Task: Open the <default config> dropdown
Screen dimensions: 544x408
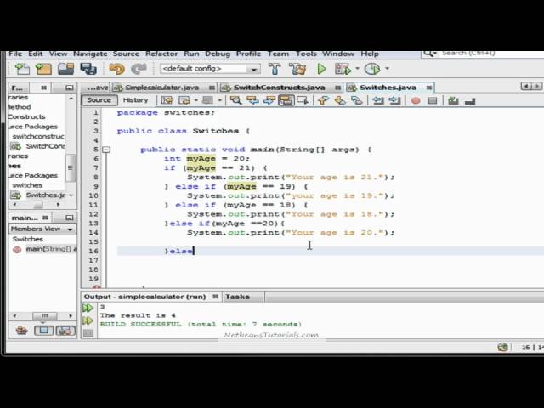Action: tap(210, 69)
